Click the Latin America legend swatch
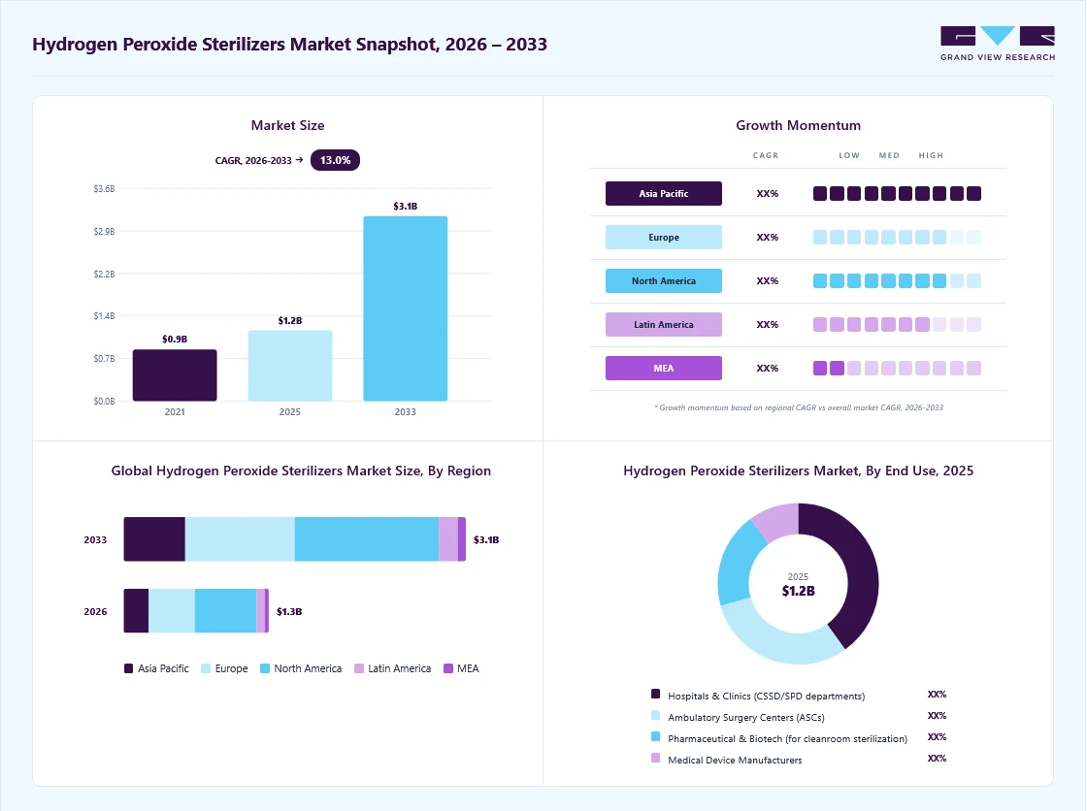 click(359, 668)
